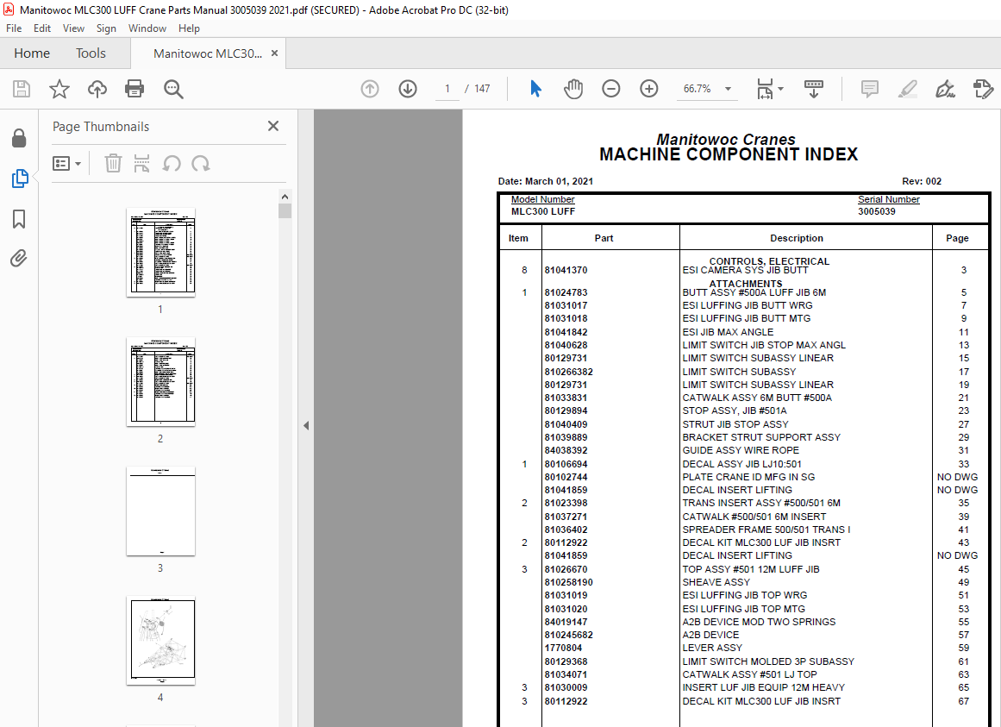Click the page number input field
Viewport: 1001px width, 727px height.
(447, 89)
